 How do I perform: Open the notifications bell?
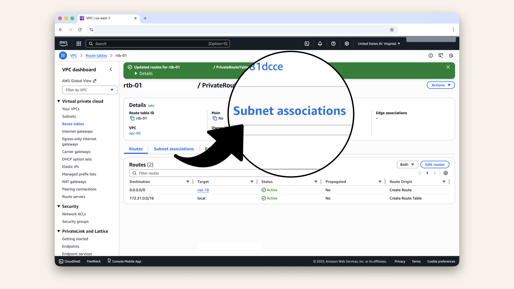point(320,43)
